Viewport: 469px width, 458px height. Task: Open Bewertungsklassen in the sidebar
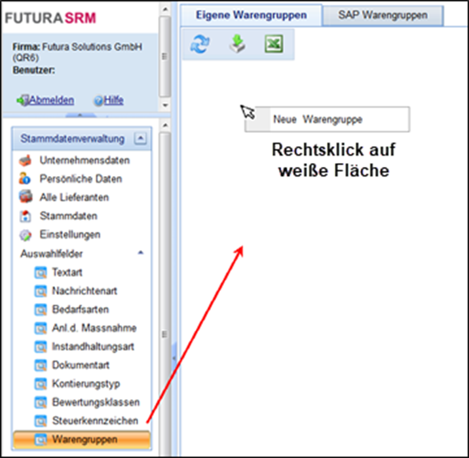tap(96, 402)
